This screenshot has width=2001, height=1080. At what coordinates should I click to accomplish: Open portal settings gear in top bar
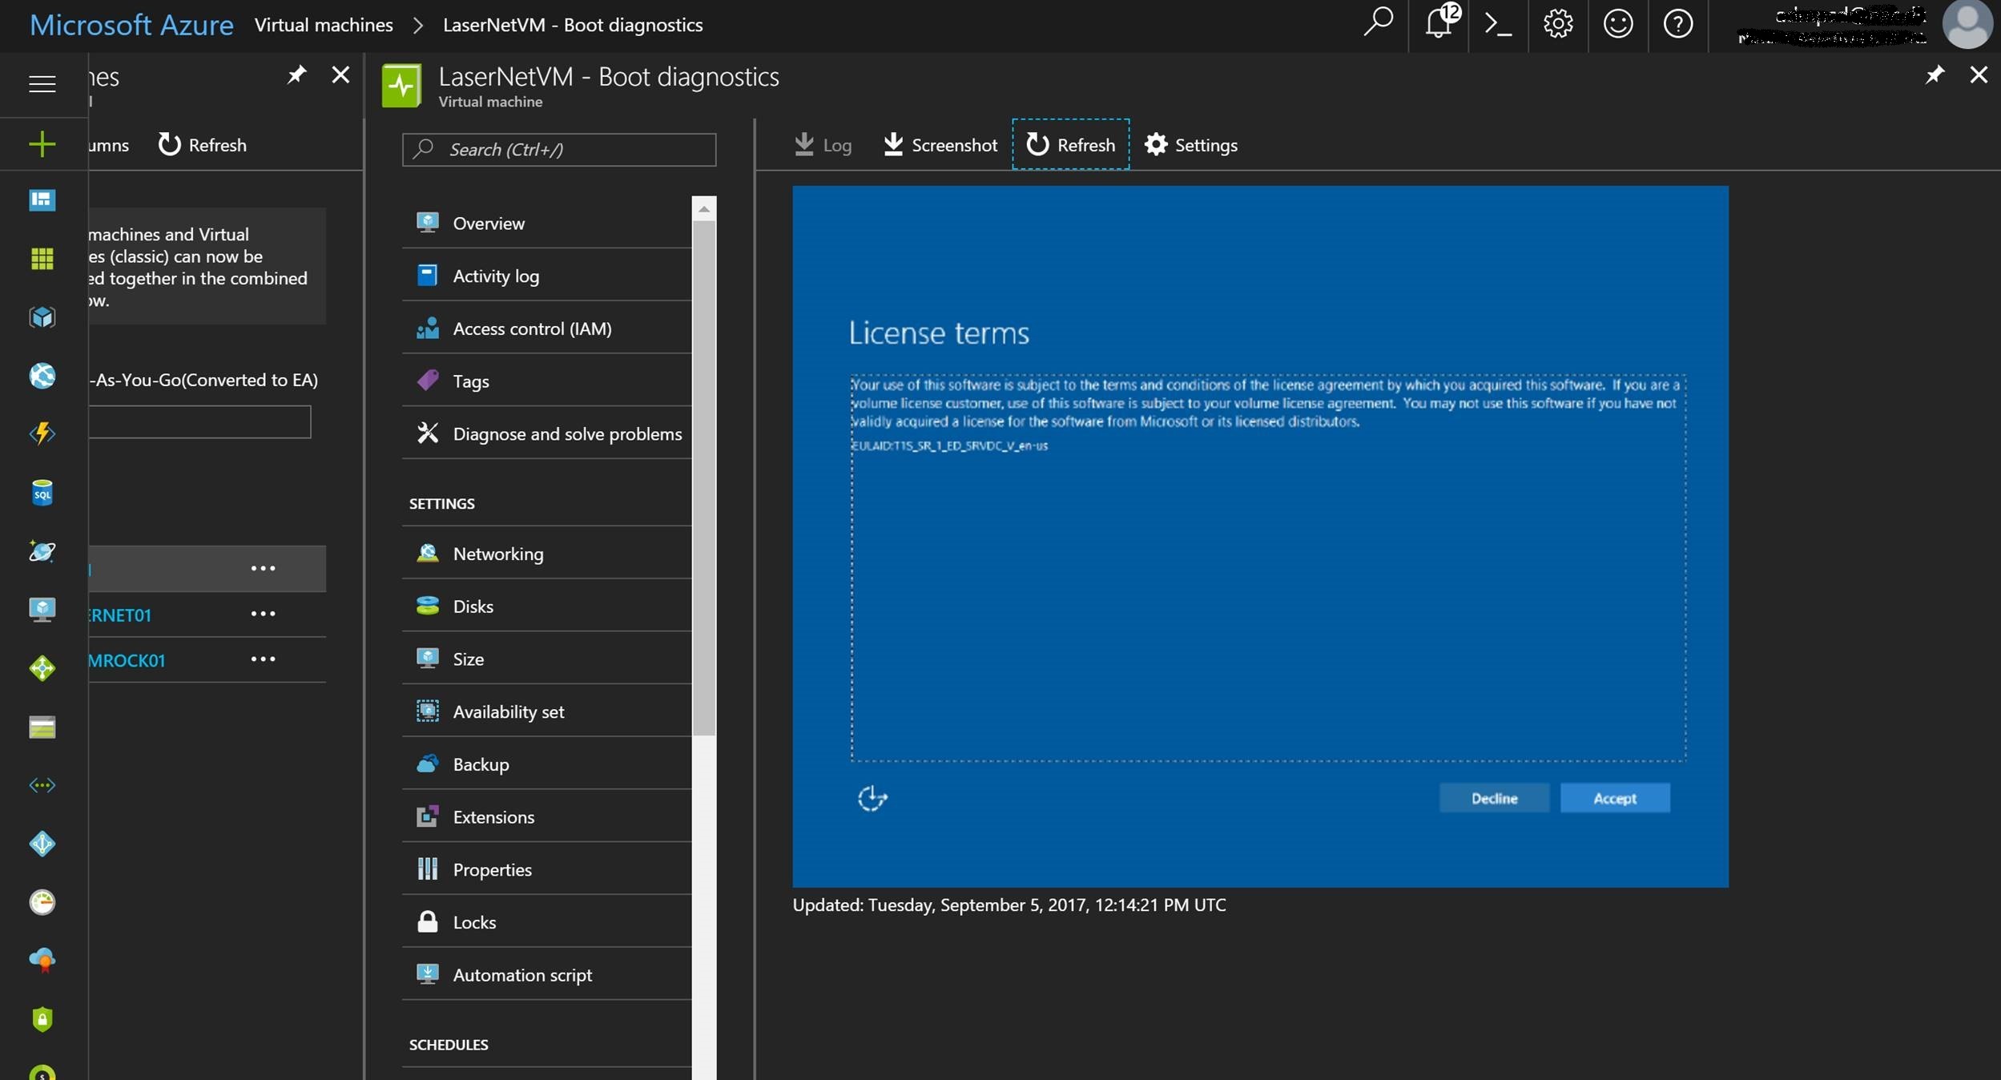tap(1558, 23)
